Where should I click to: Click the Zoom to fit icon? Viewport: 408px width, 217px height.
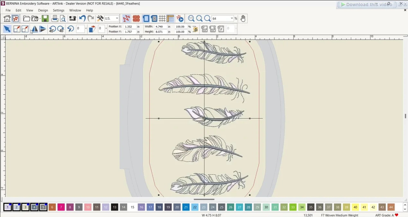199,18
